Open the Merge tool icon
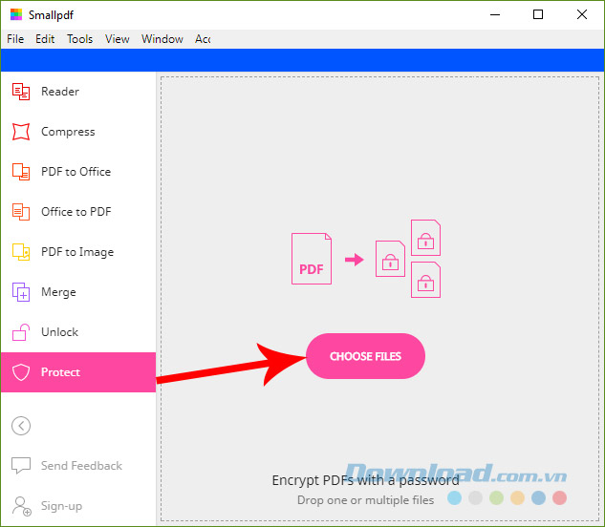 21,292
